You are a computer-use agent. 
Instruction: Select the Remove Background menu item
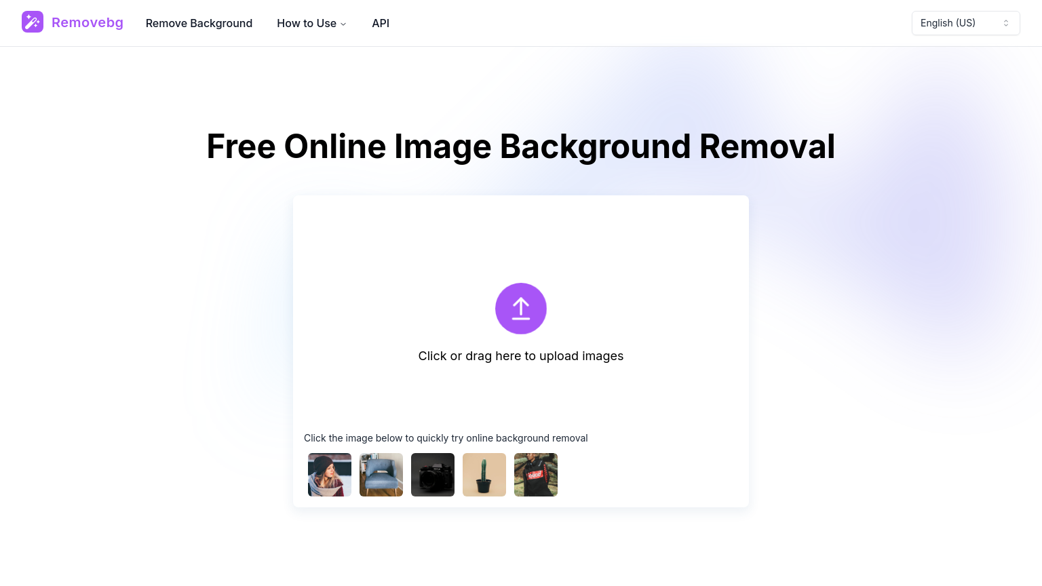(199, 23)
